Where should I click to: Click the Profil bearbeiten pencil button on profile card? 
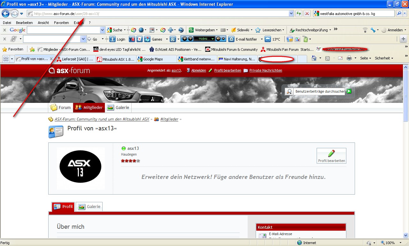click(x=331, y=156)
